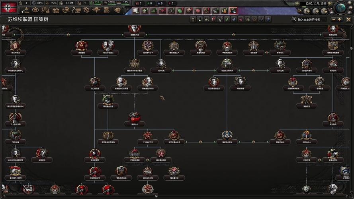Viewport: 354px width, 199px height.
Task: Open the Officer Corps cap menu
Action: pyautogui.click(x=117, y=10)
